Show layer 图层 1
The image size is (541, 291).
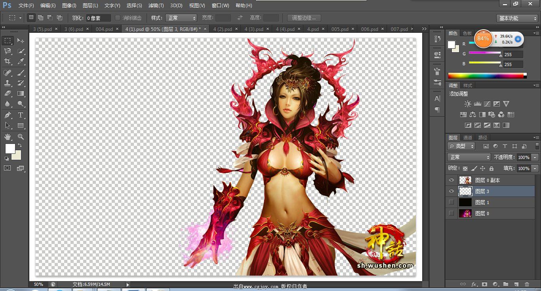point(451,202)
